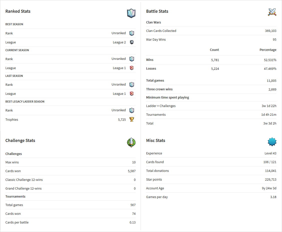Select the Battle Stats heading

pyautogui.click(x=157, y=11)
